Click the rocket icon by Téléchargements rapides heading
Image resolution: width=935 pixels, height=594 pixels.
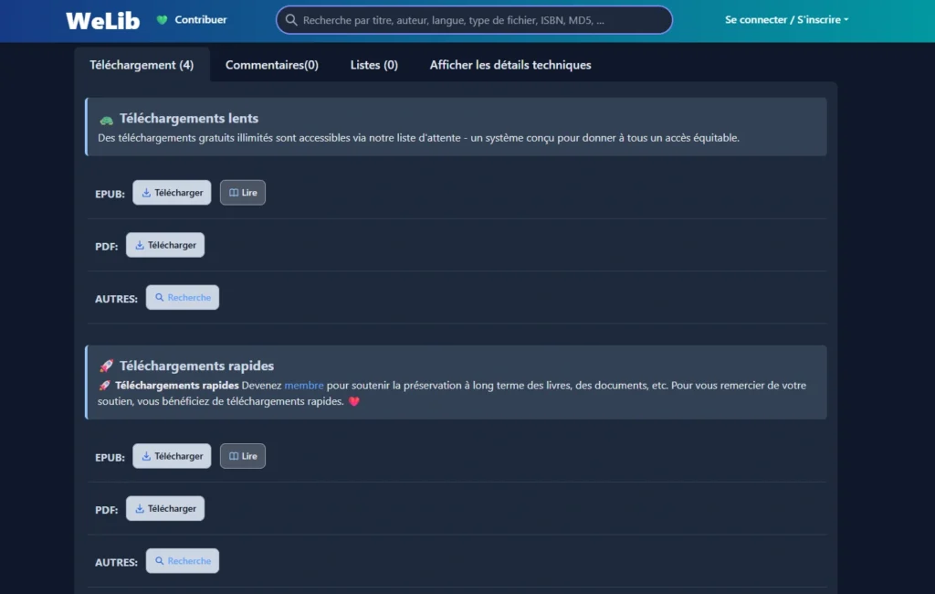106,366
